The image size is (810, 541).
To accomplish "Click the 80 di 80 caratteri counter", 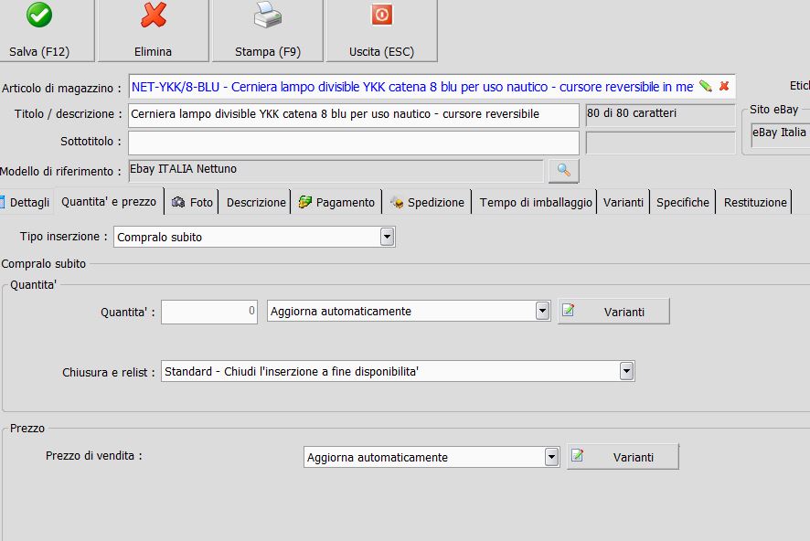I will [x=660, y=114].
